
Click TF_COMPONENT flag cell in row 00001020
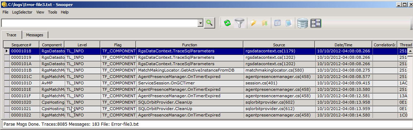click(x=118, y=102)
